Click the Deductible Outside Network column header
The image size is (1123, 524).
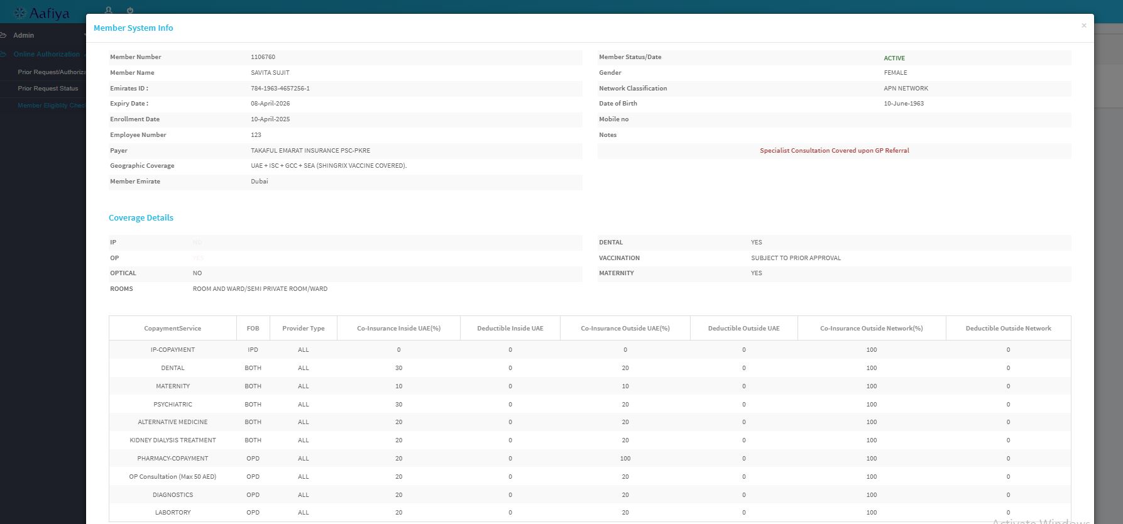(x=1008, y=328)
